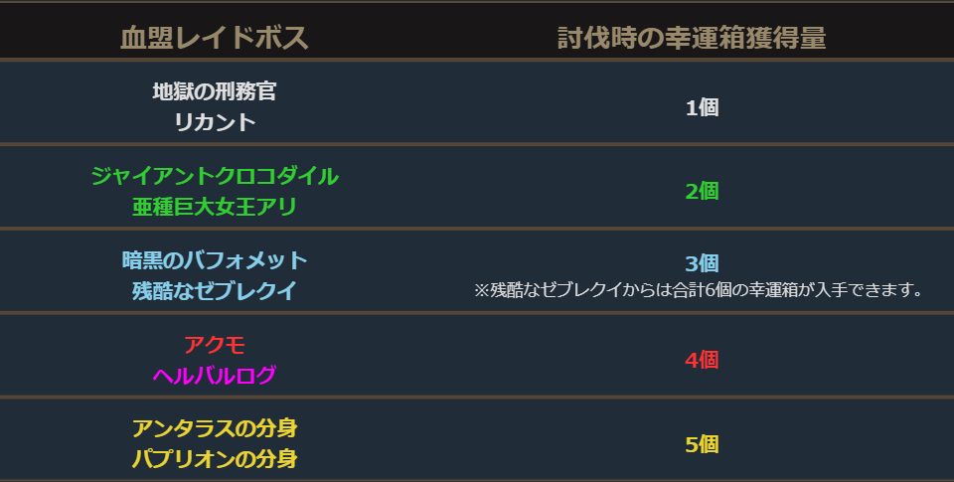
Task: Select the 暗黒のバフォメット boss name
Action: click(215, 260)
